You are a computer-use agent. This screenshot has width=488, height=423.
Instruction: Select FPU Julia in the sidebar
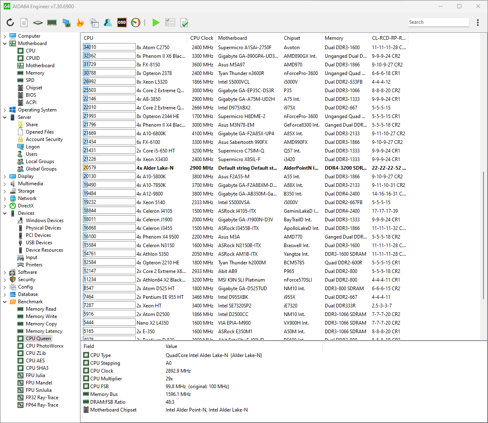(35, 375)
